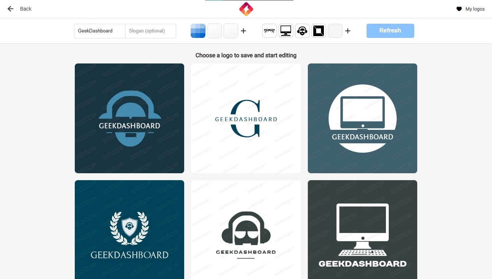Click the geek with headphones icon
Image resolution: width=492 pixels, height=279 pixels.
302,31
